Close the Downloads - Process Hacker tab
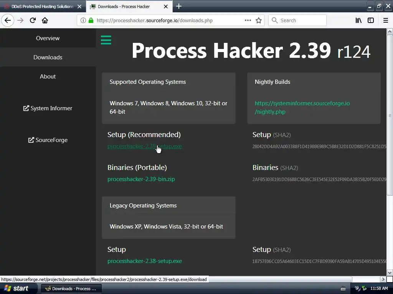Image resolution: width=393 pixels, height=294 pixels. [x=166, y=7]
